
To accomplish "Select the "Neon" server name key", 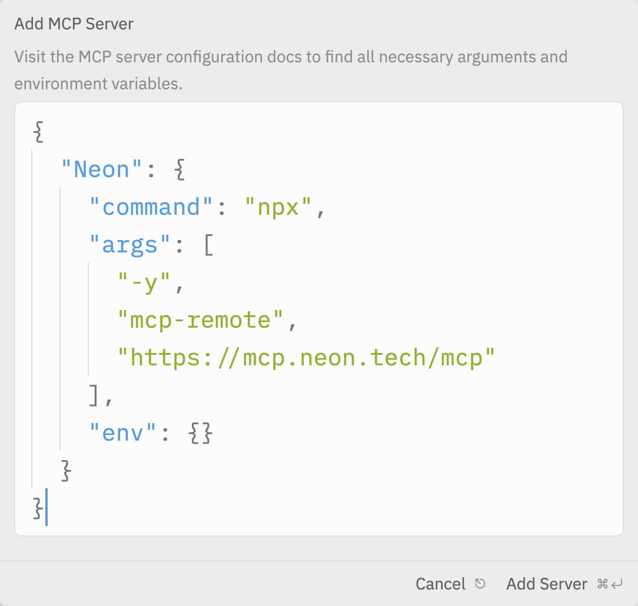I will click(x=99, y=169).
